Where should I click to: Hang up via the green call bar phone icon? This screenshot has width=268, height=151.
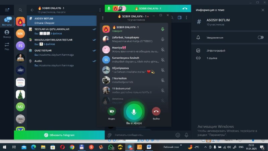click(185, 8)
